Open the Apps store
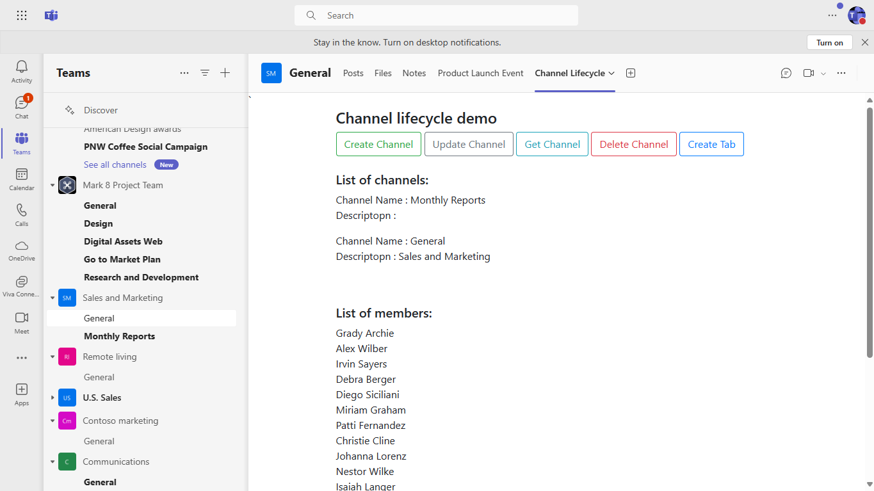874x491 pixels. 22,394
